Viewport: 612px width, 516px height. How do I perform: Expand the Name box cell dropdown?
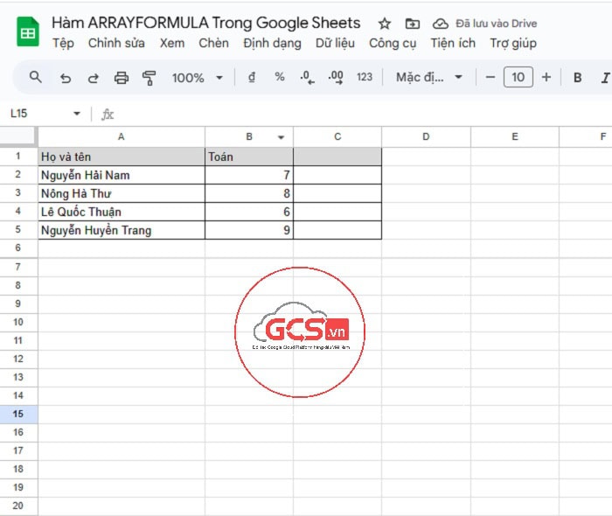(x=77, y=114)
